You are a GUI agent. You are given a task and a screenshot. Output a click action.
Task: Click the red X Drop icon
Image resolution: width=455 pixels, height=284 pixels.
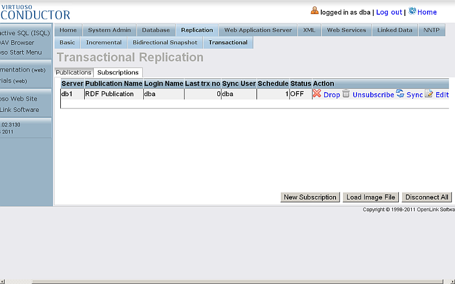pos(317,94)
